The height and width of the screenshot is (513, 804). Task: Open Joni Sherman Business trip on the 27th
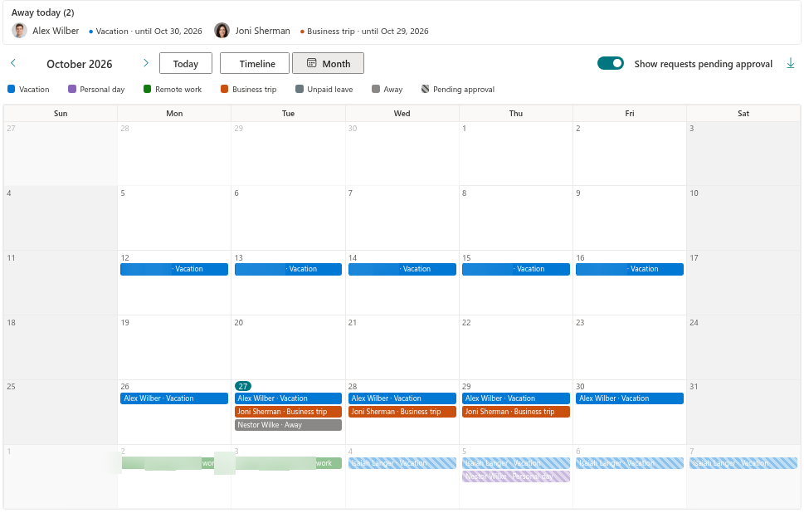pyautogui.click(x=288, y=412)
